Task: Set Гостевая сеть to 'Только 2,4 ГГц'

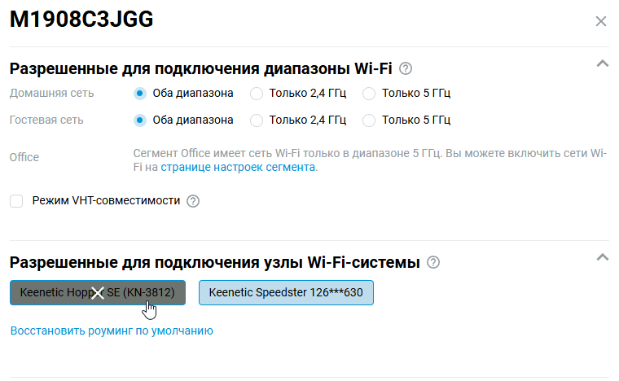Action: 257,120
